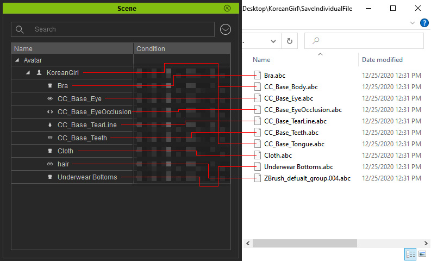This screenshot has width=431, height=261.
Task: Click the Explorer search box
Action: pyautogui.click(x=364, y=41)
